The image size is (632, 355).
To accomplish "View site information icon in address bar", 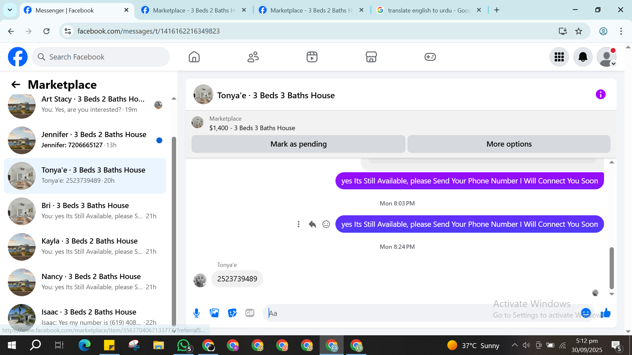I will pyautogui.click(x=68, y=31).
